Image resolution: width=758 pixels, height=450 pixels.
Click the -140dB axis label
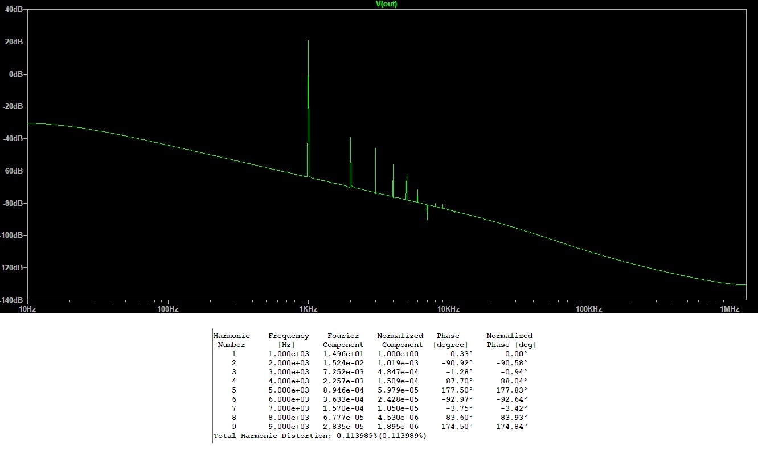tap(10, 300)
